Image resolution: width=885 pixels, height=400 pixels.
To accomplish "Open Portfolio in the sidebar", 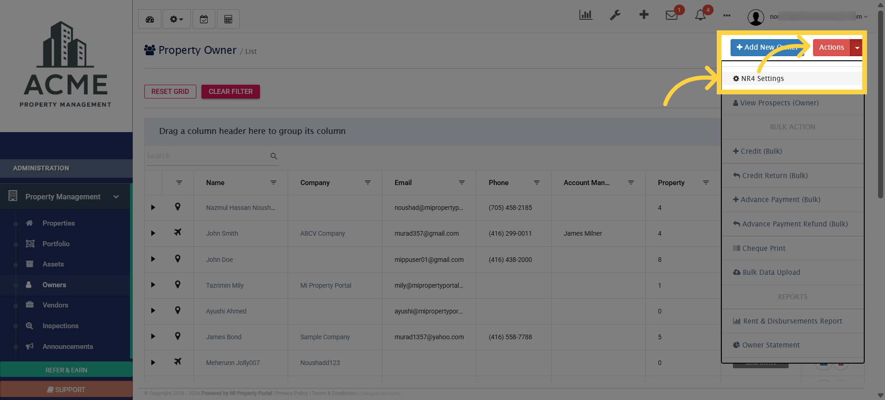I will tap(56, 244).
